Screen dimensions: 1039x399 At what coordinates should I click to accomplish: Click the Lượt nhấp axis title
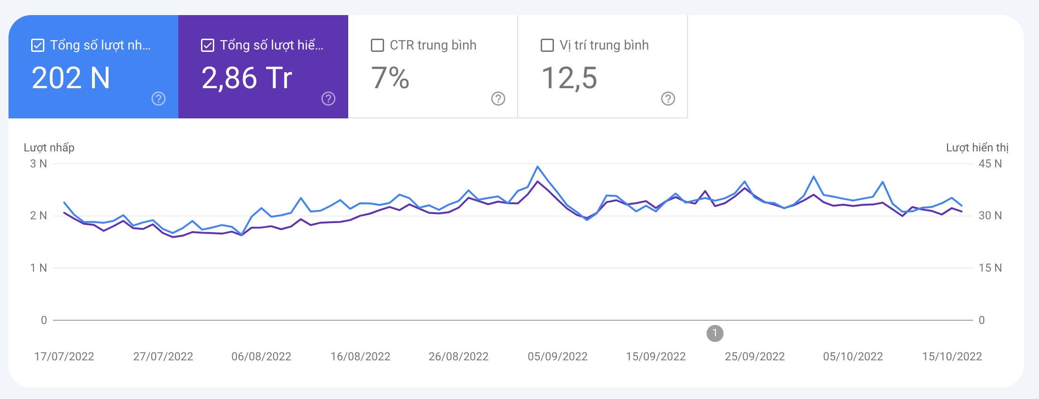pyautogui.click(x=49, y=148)
